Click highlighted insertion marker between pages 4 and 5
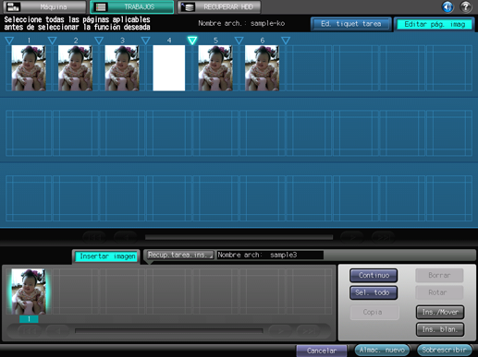Viewport: 478px width, 357px height. coord(192,41)
